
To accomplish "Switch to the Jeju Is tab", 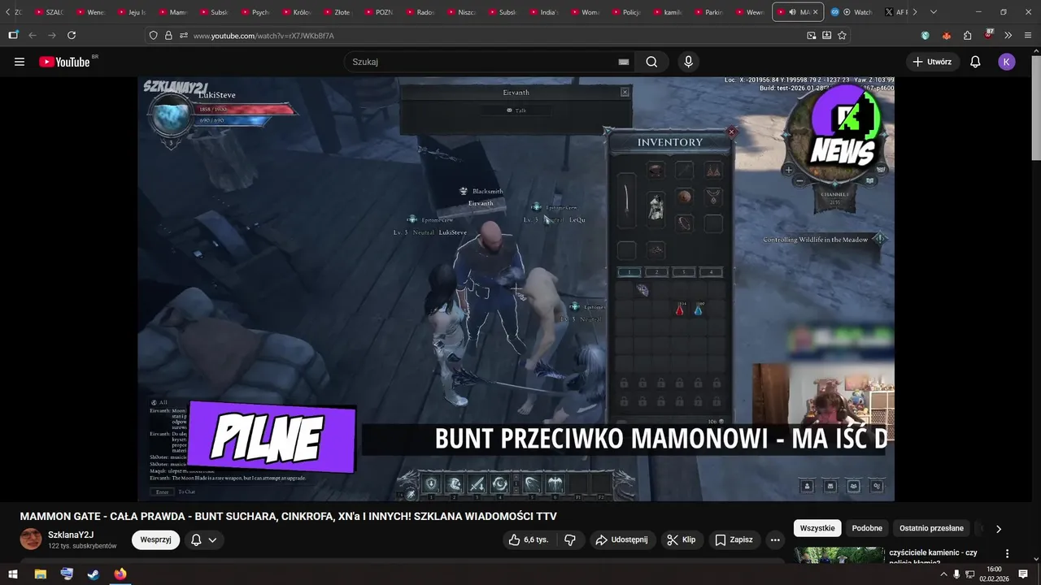I will pyautogui.click(x=132, y=12).
